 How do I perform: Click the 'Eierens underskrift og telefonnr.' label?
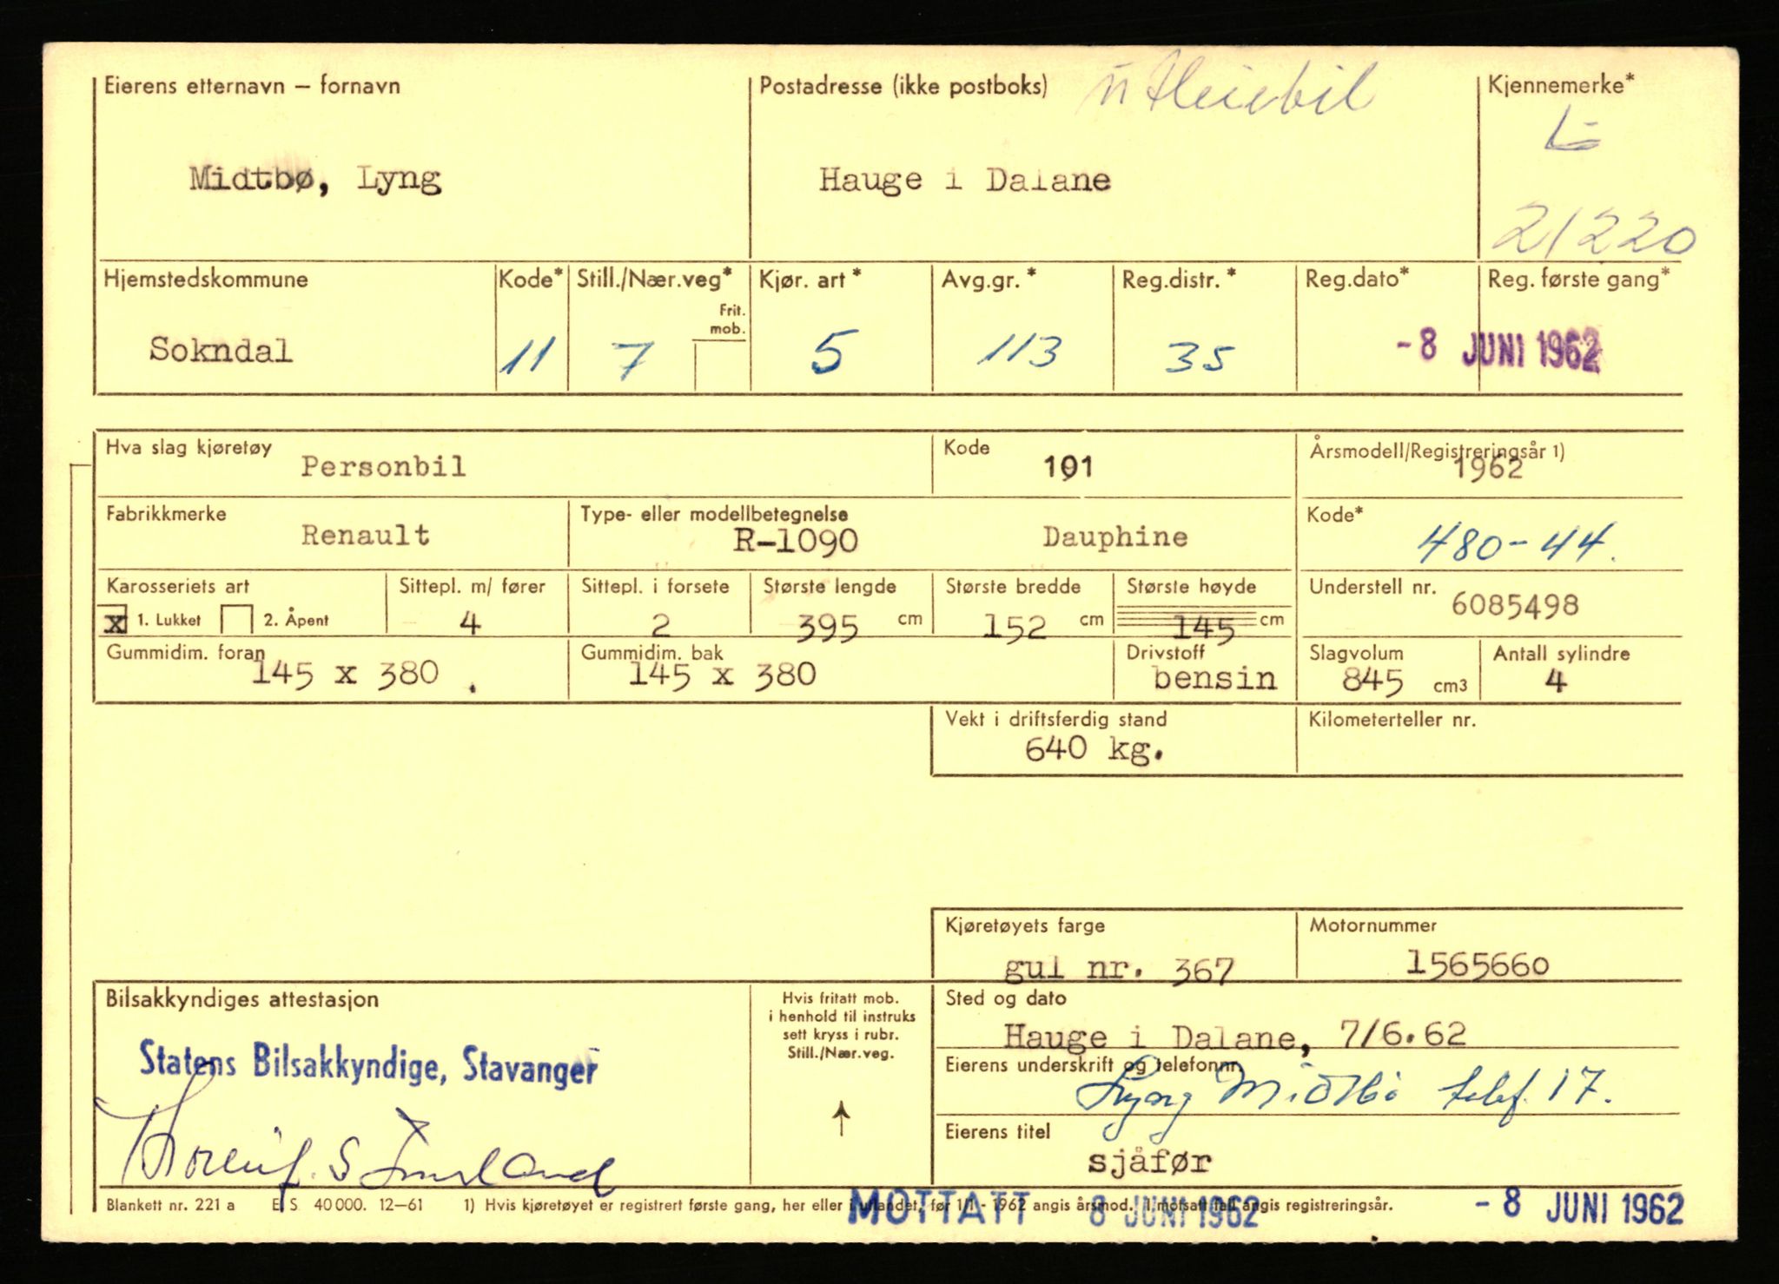1092,1066
